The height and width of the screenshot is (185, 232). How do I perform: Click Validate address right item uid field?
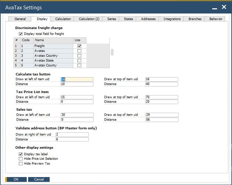coord(72,135)
